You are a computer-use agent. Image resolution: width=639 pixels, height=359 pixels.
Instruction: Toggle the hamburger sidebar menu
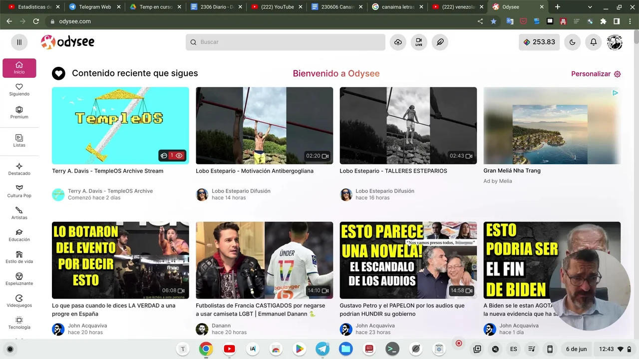pyautogui.click(x=19, y=42)
